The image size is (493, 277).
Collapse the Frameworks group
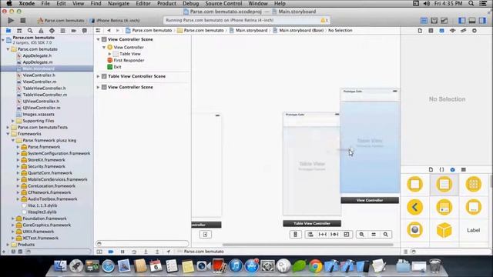pyautogui.click(x=8, y=134)
